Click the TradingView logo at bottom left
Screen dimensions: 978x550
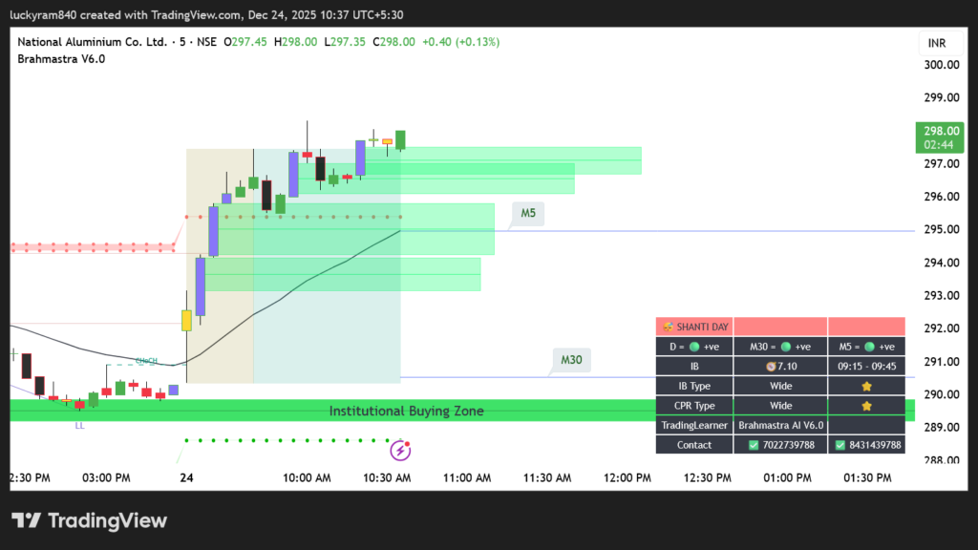(x=89, y=520)
